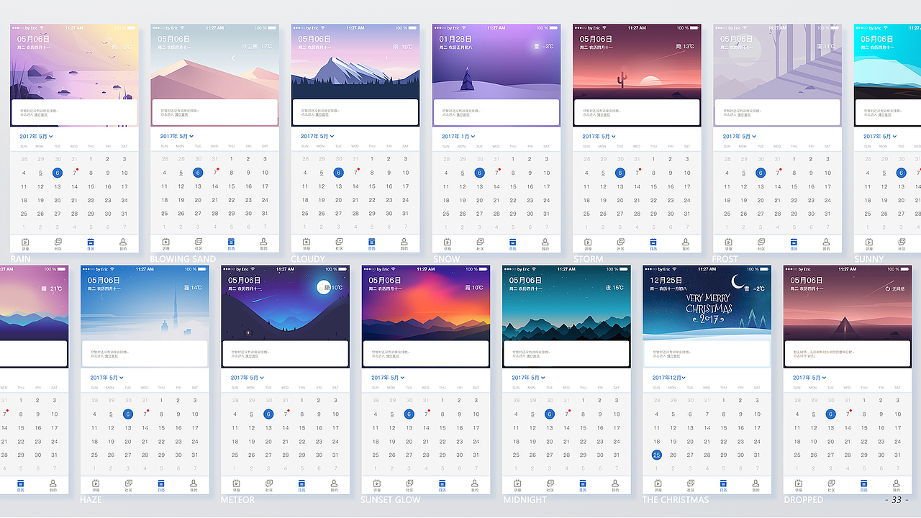Screen dimensions: 921x518
Task: Tap the lecture icon in HAZE screen
Action: (x=96, y=483)
